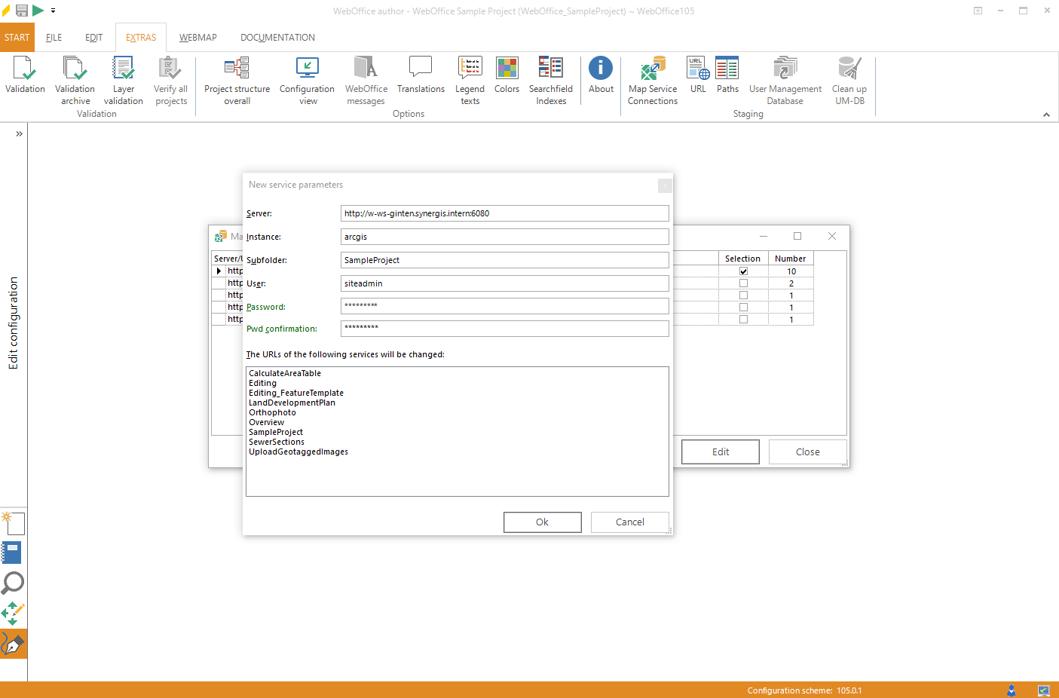
Task: Collapse the ribbon with the chevron
Action: (1046, 115)
